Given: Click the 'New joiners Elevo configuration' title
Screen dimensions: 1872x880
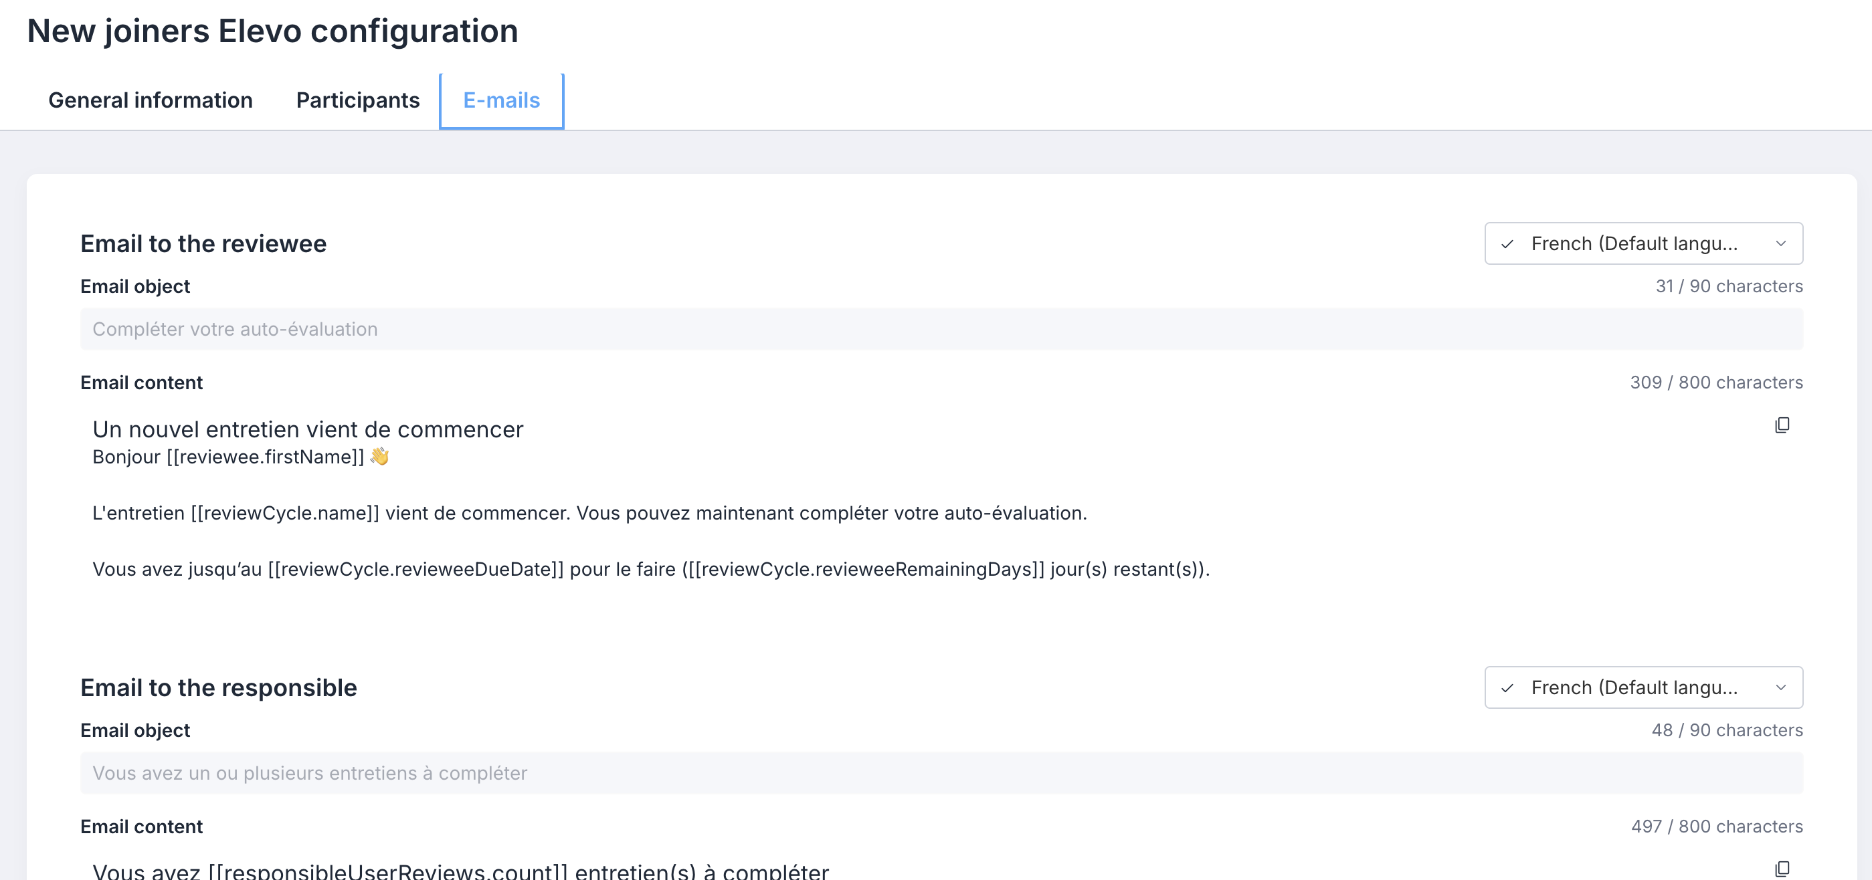Looking at the screenshot, I should point(272,31).
